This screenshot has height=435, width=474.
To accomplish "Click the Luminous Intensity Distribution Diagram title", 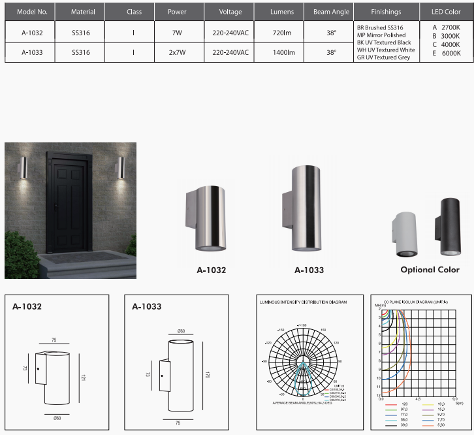I will coord(303,302).
